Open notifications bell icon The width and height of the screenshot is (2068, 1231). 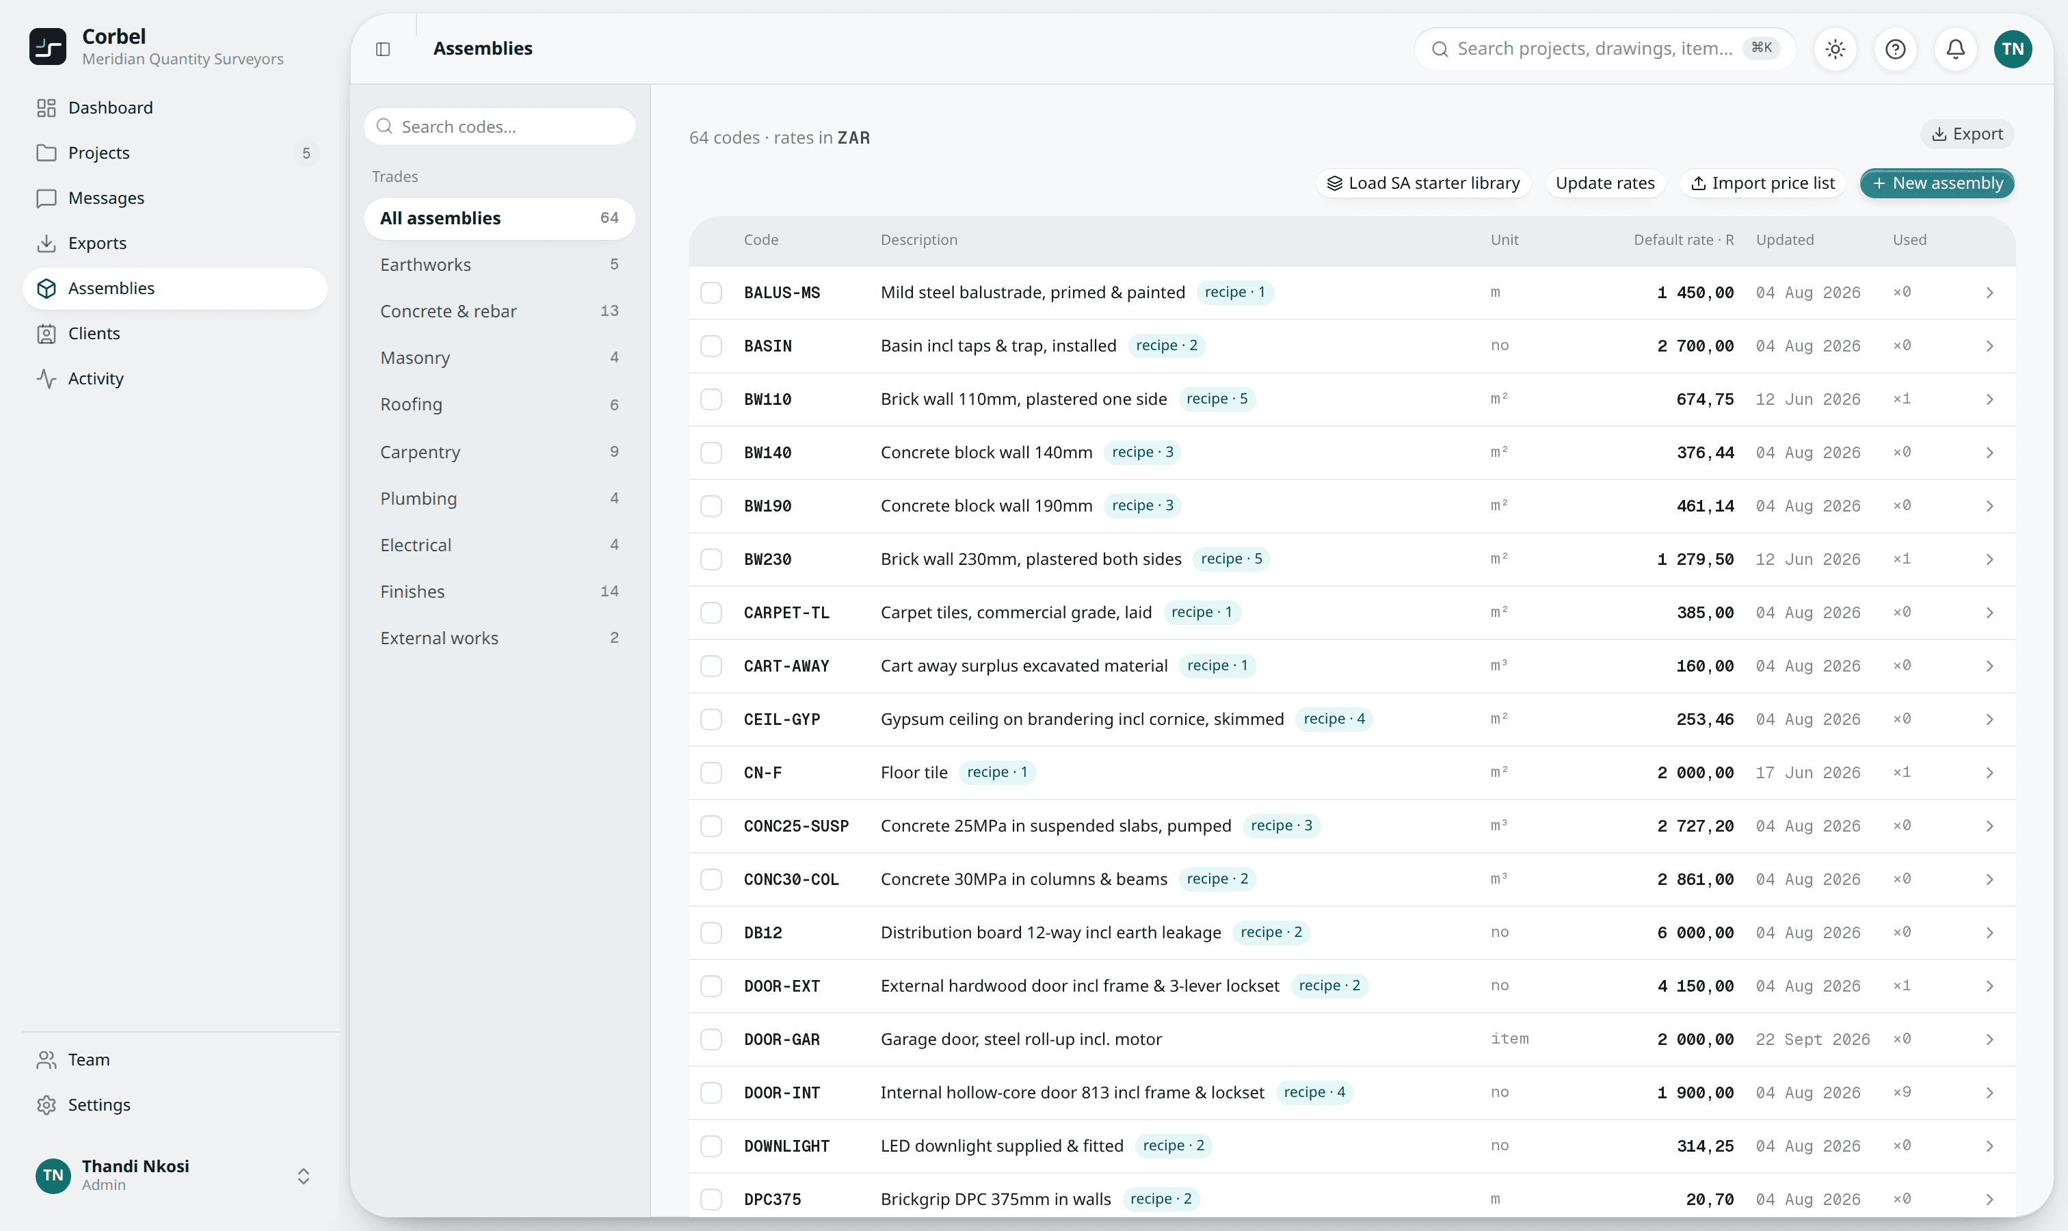pos(1955,49)
